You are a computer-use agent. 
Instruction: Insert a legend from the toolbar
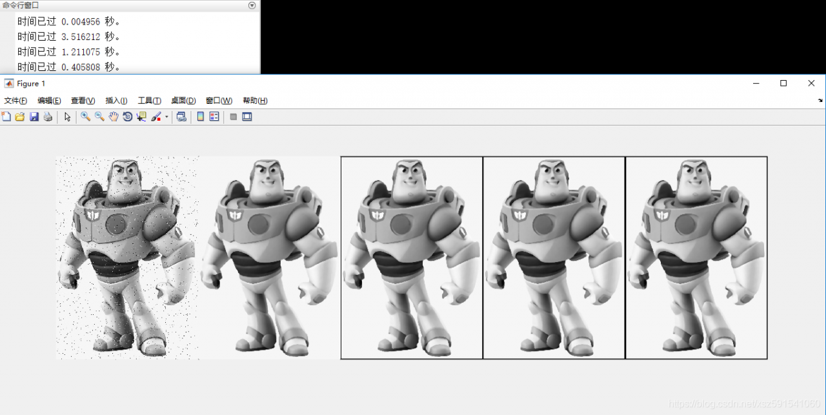pos(214,117)
